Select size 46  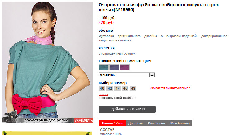coord(125,89)
